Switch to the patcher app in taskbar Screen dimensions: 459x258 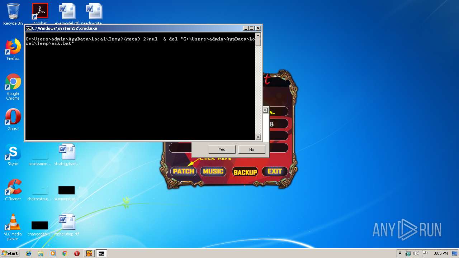[89, 253]
